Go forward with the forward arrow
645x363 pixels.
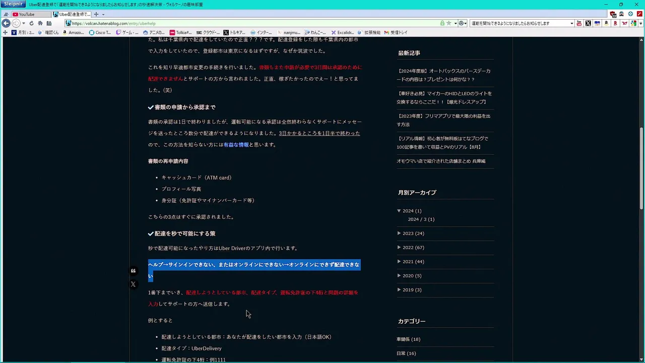[x=16, y=23]
